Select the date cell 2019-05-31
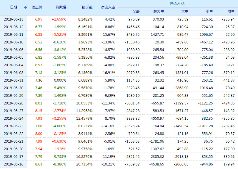The width and height of the screenshot is (238, 169). click(x=14, y=80)
